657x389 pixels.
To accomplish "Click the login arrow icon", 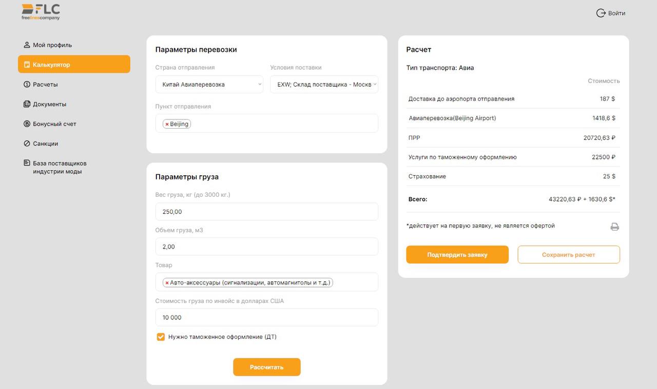I will click(601, 13).
